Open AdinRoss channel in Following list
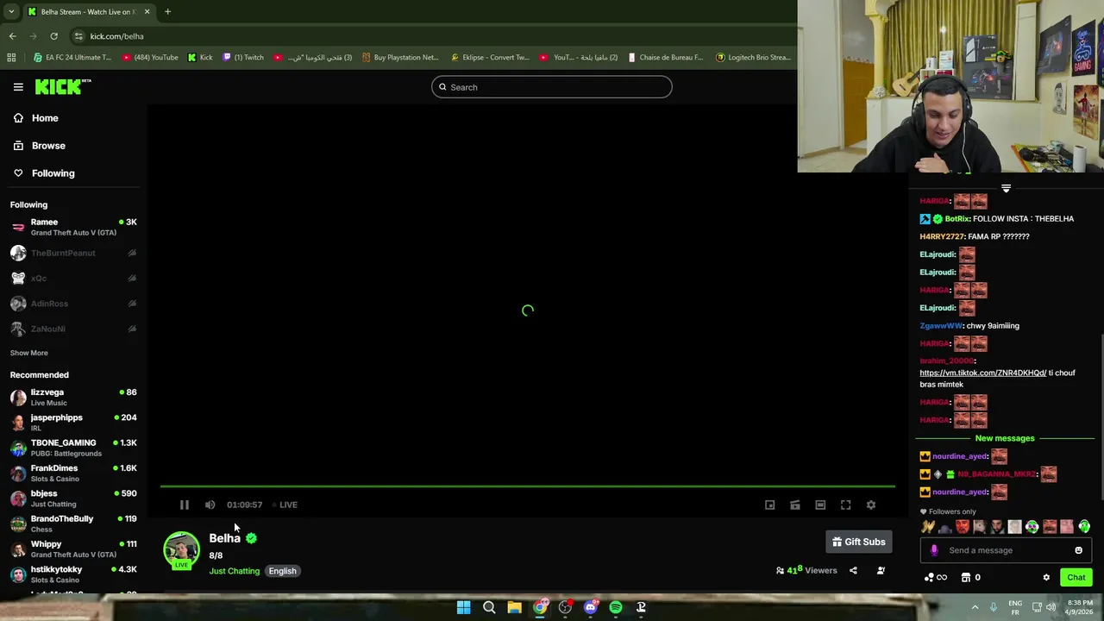 coord(73,304)
